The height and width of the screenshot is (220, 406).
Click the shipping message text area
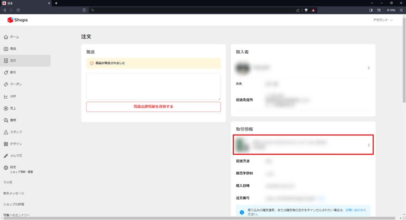(153, 86)
